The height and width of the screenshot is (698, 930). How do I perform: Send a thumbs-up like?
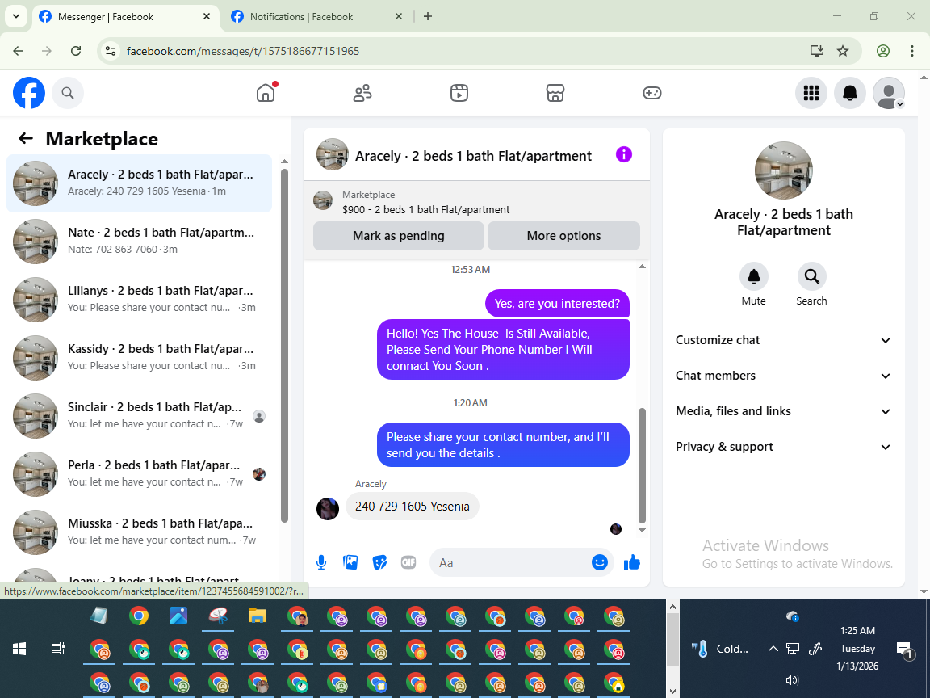(632, 562)
